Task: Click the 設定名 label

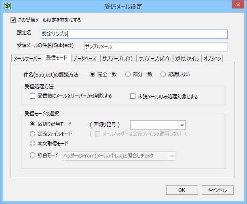Action: click(24, 33)
